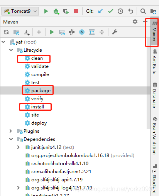Open Maven panel settings gear
The width and height of the screenshot is (159, 196).
(135, 22)
